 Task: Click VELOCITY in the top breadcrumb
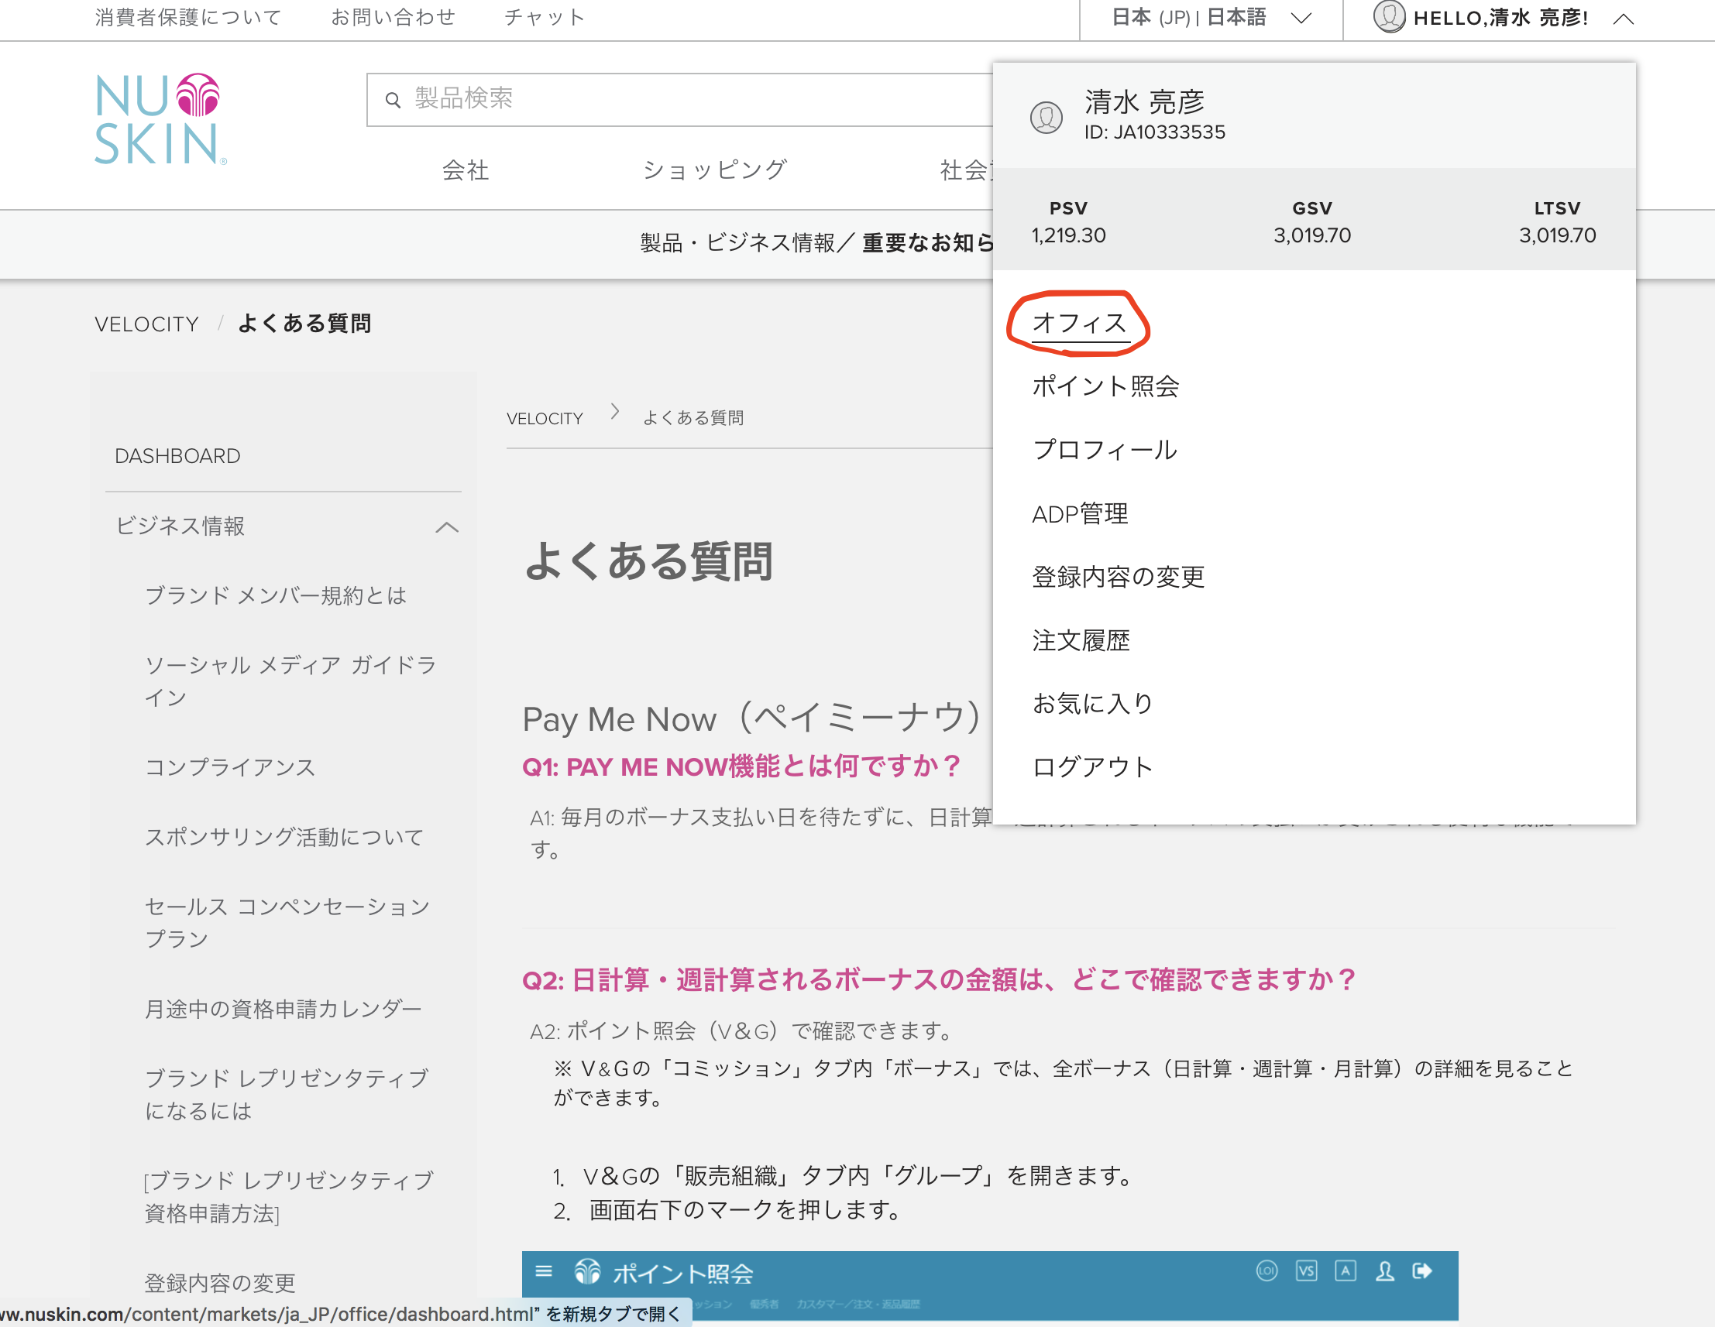pyautogui.click(x=147, y=324)
